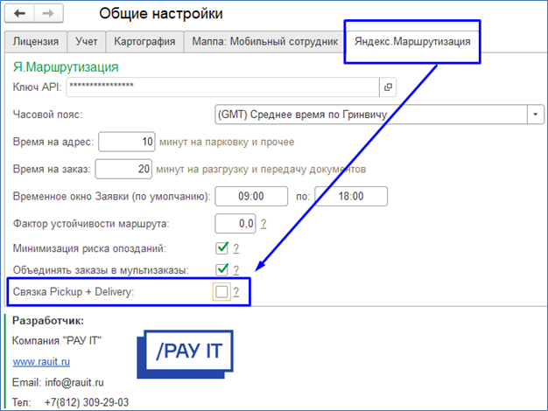Click the phone number +7(812) 309-29-03
This screenshot has height=411, width=548.
(87, 402)
